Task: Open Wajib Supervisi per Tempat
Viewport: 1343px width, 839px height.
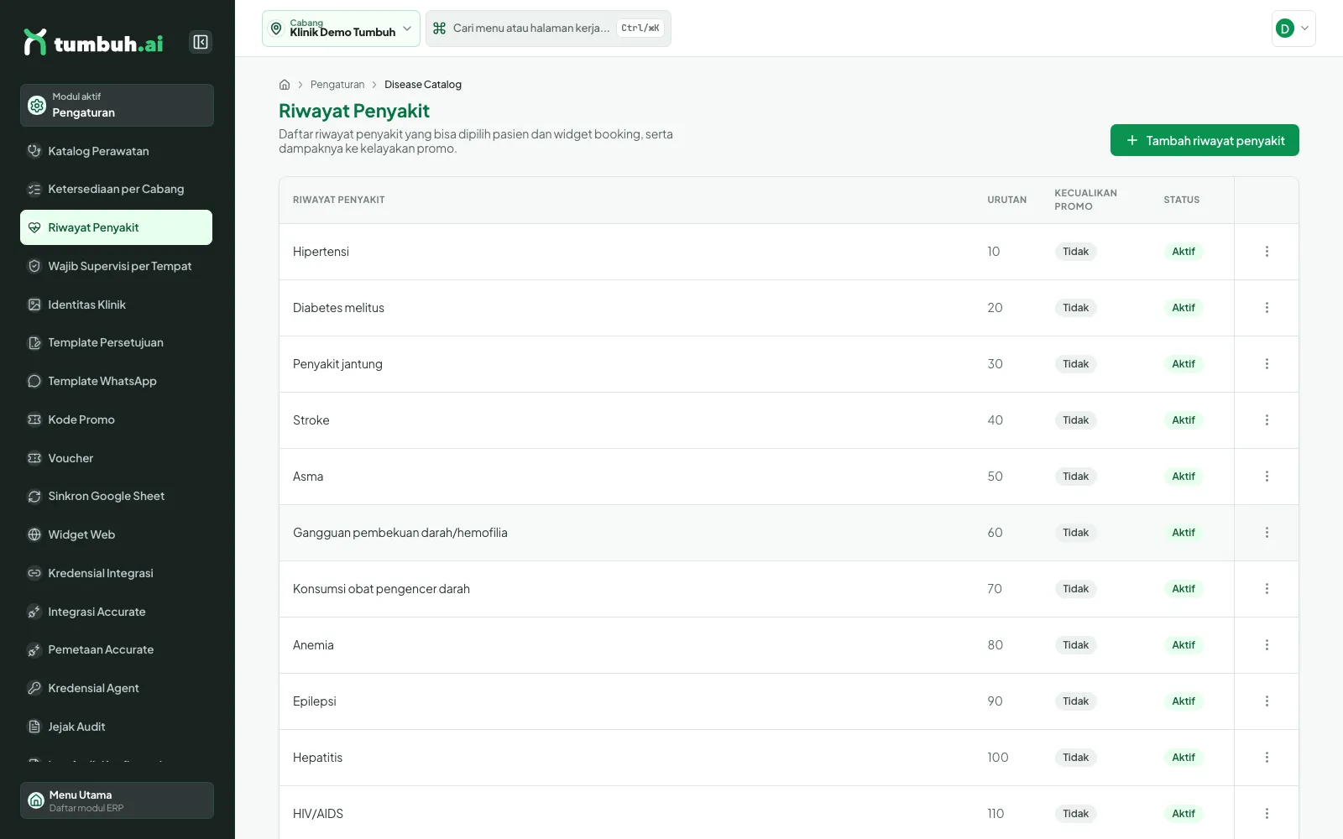Action: coord(116,266)
